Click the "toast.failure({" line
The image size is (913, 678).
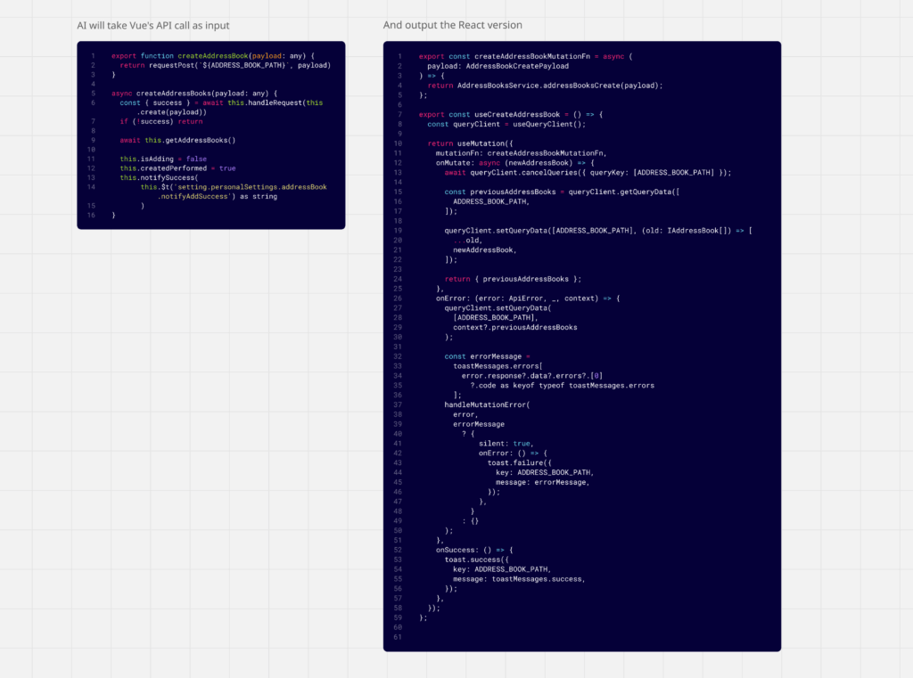coord(520,462)
